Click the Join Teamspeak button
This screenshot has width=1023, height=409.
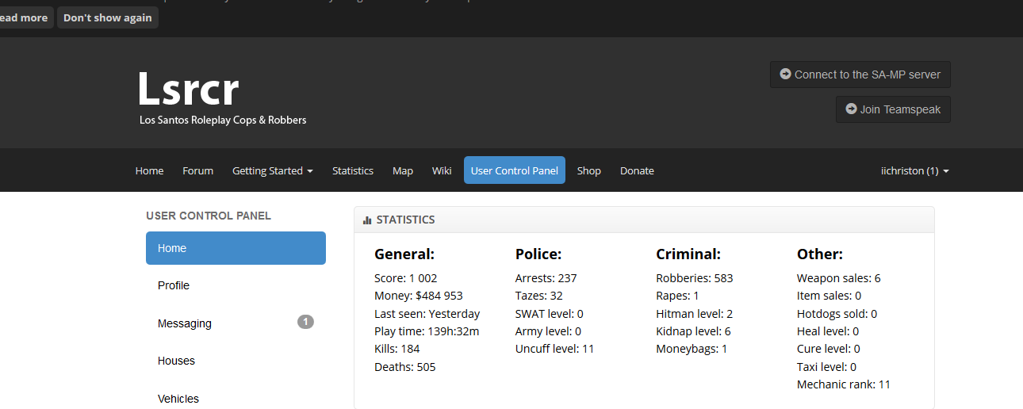tap(893, 109)
